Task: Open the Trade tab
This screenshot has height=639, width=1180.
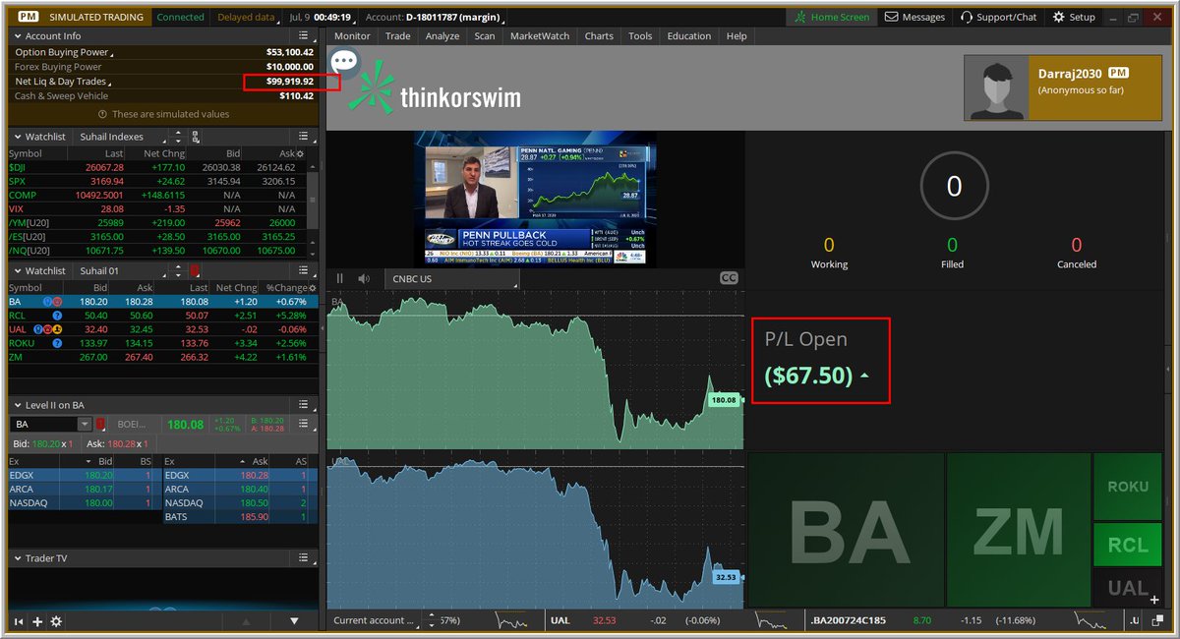Action: 398,36
